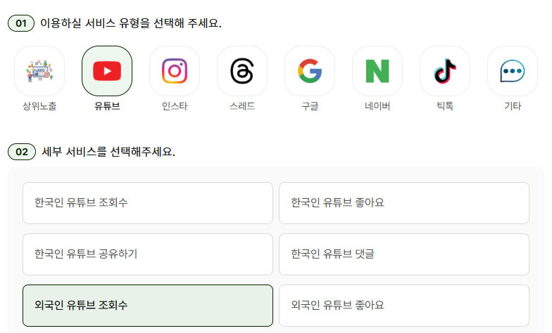Open the 기타 chat bubble icon
552x333 pixels.
point(513,71)
